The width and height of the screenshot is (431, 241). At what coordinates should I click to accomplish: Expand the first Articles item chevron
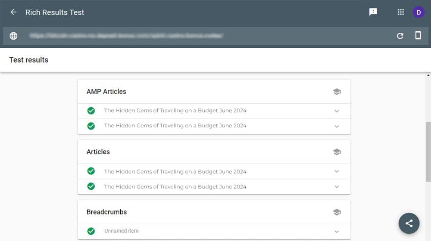pos(337,172)
